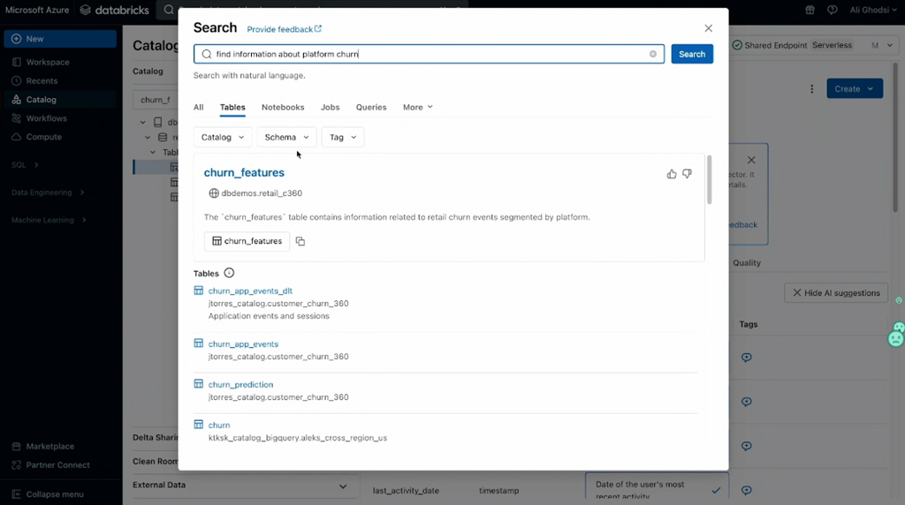Click the comment icon in the Tags row
The height and width of the screenshot is (505, 905).
pos(746,358)
